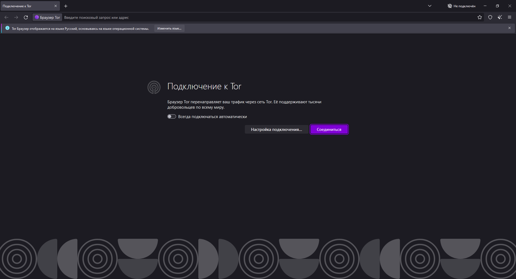Bookmark this page with the star icon

[480, 17]
